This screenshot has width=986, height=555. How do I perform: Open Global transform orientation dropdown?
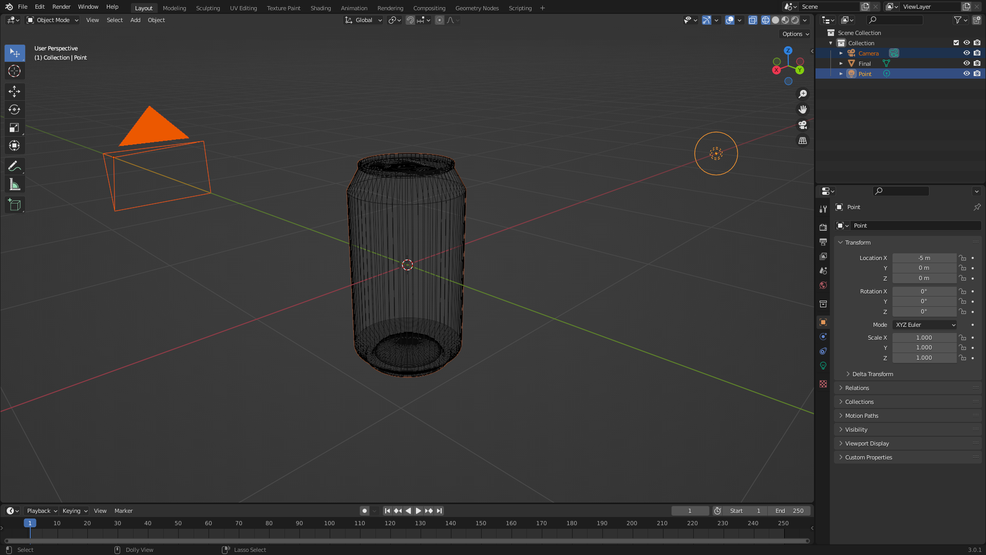[x=364, y=20]
